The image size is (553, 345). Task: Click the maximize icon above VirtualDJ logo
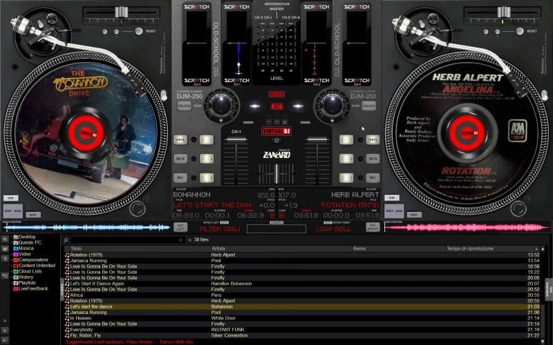(x=277, y=122)
